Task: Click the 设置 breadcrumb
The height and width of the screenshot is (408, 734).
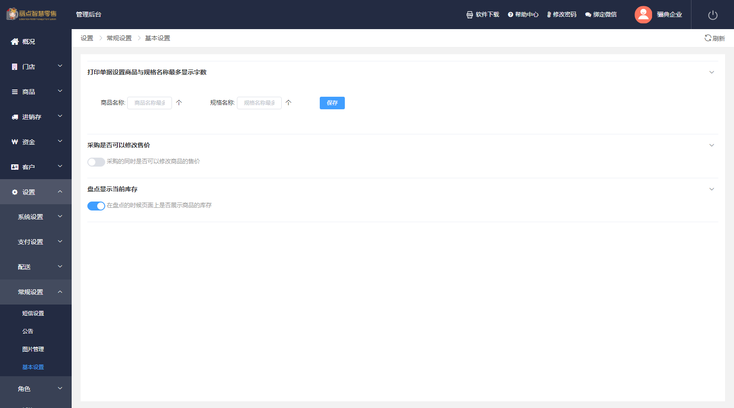Action: point(87,38)
